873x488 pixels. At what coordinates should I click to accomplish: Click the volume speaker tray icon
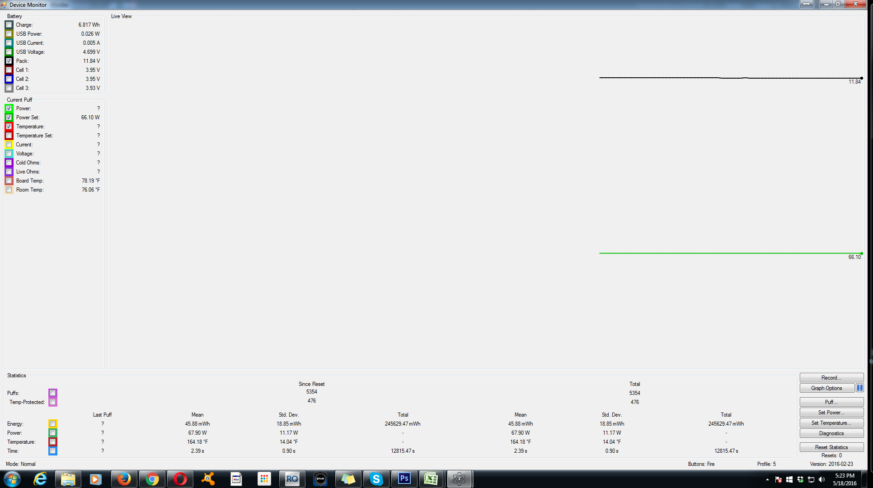[x=821, y=479]
